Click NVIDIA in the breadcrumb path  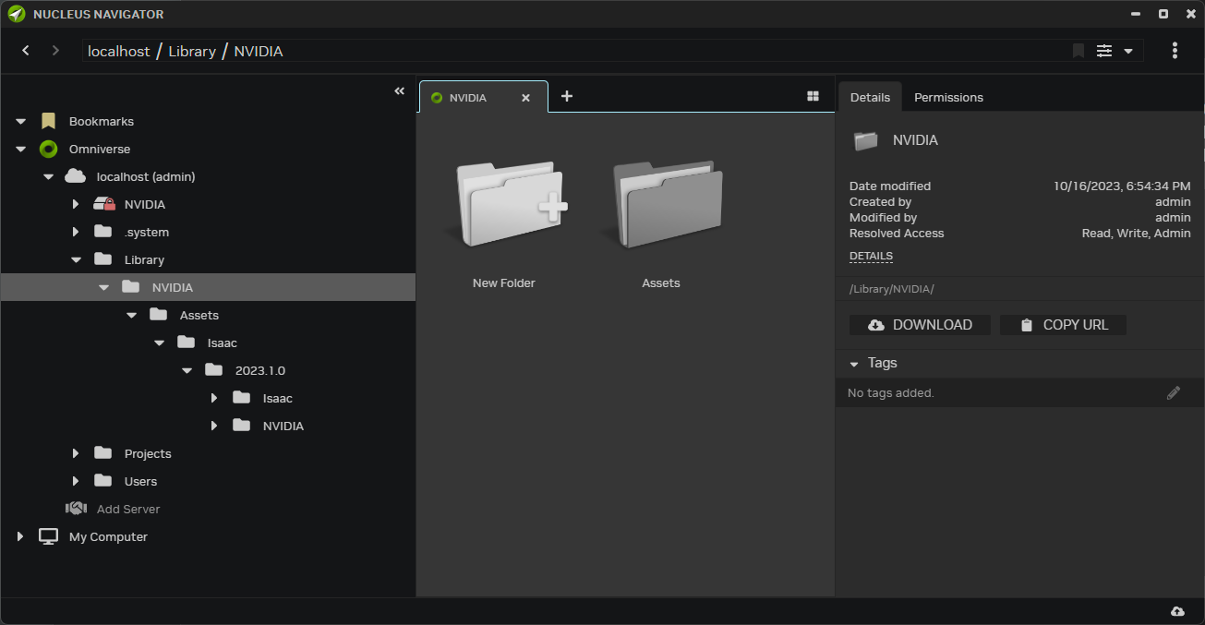(259, 52)
